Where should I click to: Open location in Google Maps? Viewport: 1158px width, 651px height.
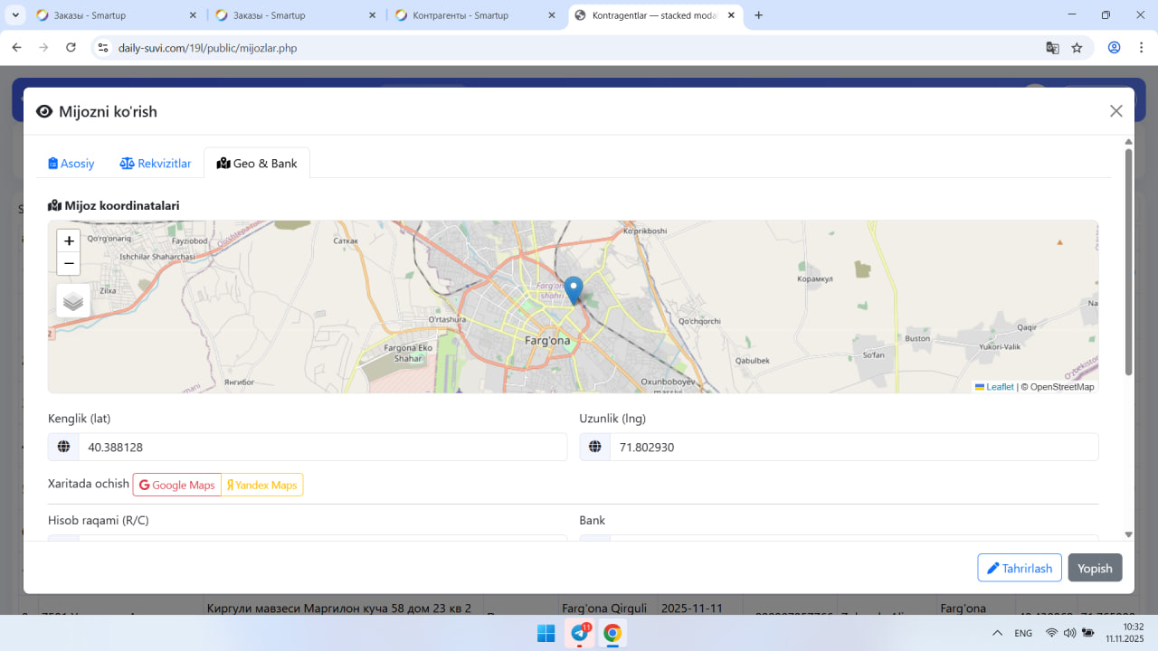point(177,485)
